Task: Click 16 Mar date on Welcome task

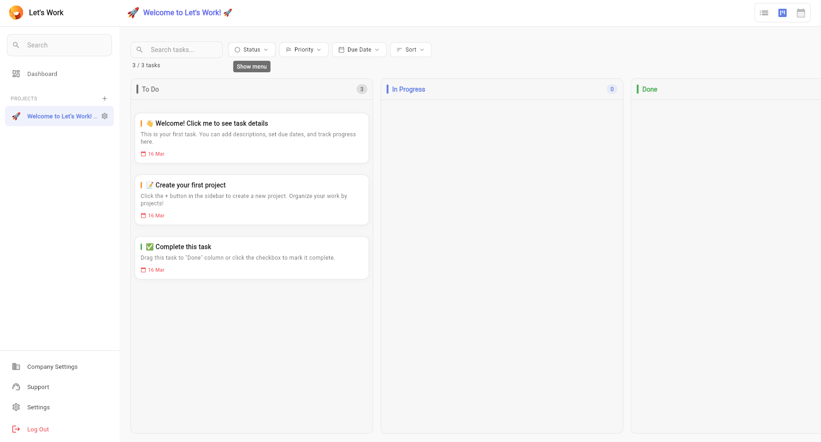Action: [156, 154]
